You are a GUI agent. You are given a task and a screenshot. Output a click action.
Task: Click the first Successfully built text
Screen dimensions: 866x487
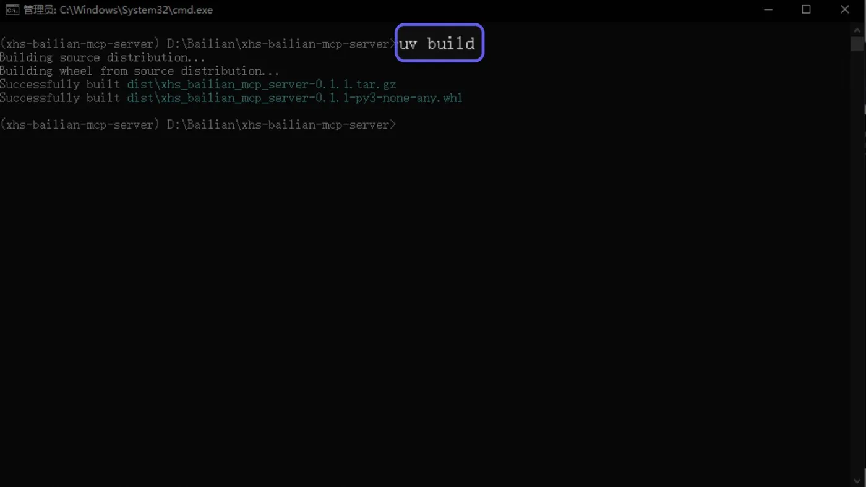(60, 84)
